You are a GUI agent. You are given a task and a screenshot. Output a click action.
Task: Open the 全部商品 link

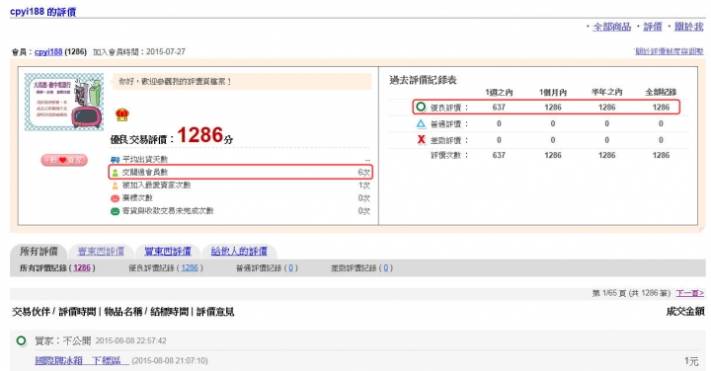611,27
